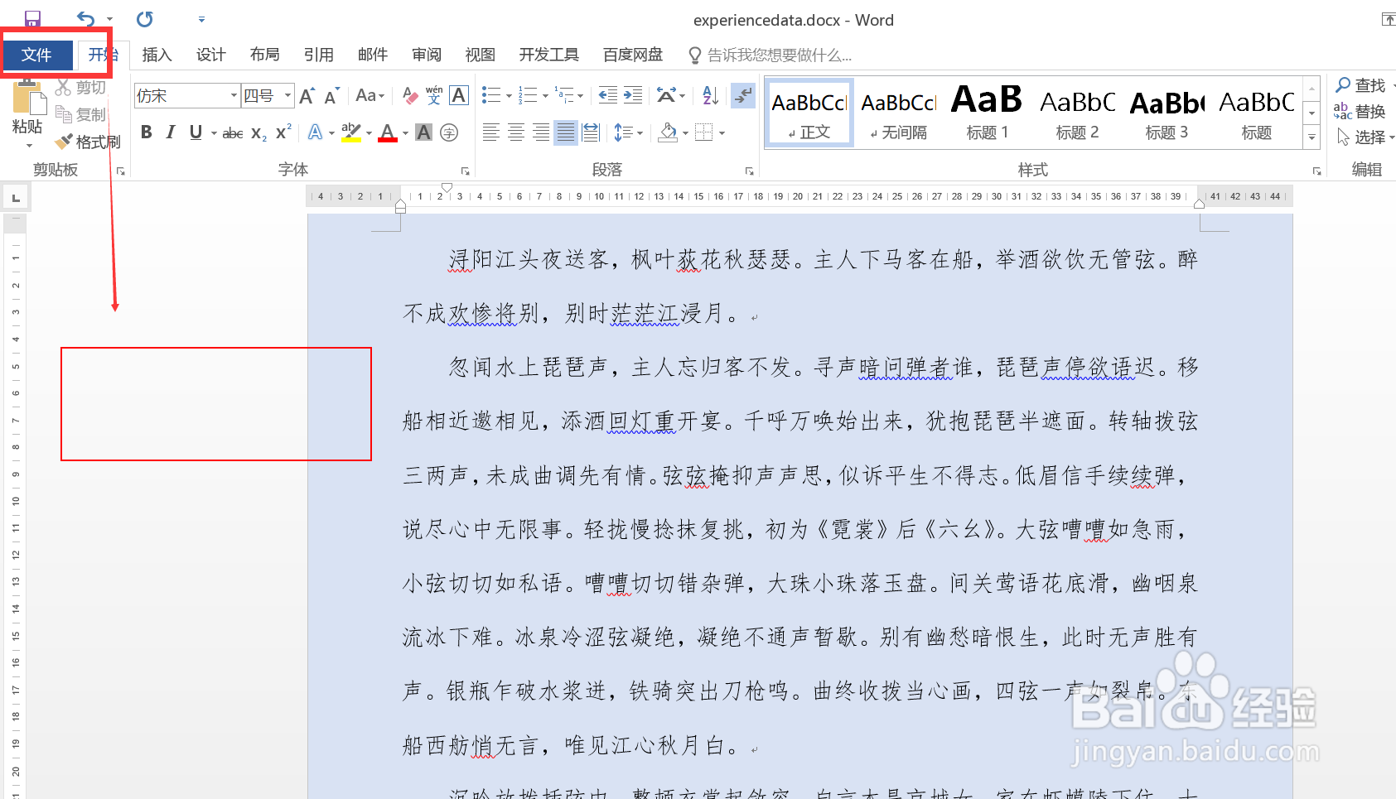Increase paragraph indent
Viewport: 1396px width, 799px height.
(x=633, y=96)
